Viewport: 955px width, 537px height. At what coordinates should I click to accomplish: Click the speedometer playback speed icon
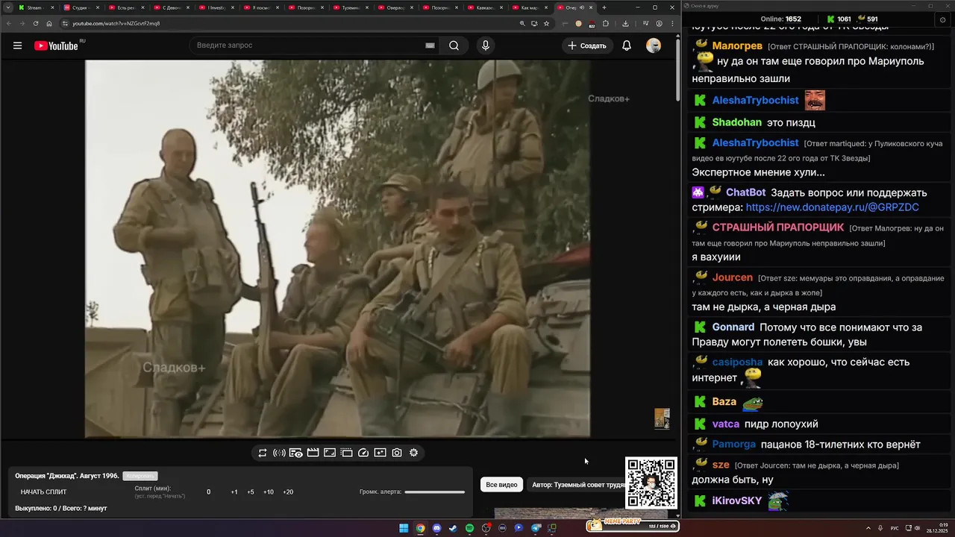(363, 453)
